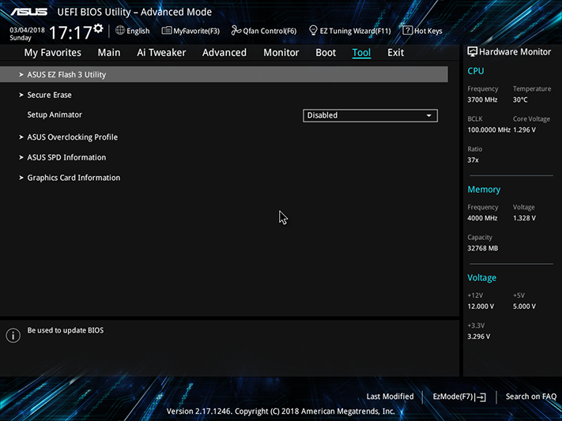Viewport: 562px width, 421px height.
Task: Open Qfan Control fan icon
Action: [x=236, y=31]
